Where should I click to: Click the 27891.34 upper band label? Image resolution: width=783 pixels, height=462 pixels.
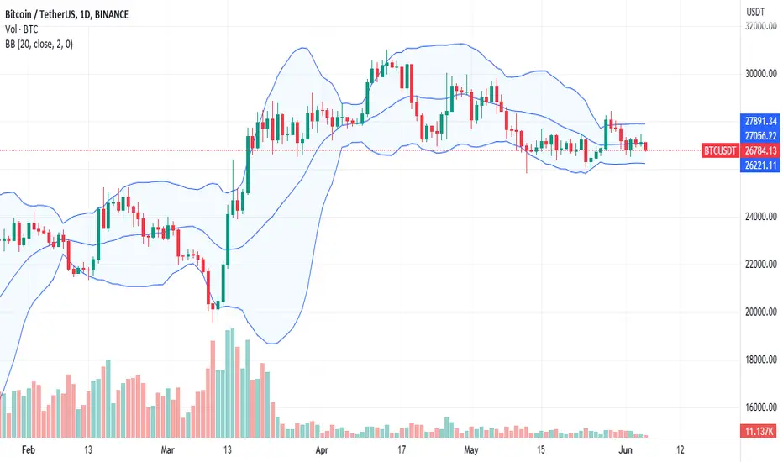[x=760, y=121]
